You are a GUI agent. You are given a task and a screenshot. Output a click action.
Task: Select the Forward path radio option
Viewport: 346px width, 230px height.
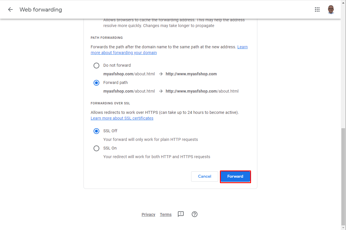pyautogui.click(x=96, y=83)
